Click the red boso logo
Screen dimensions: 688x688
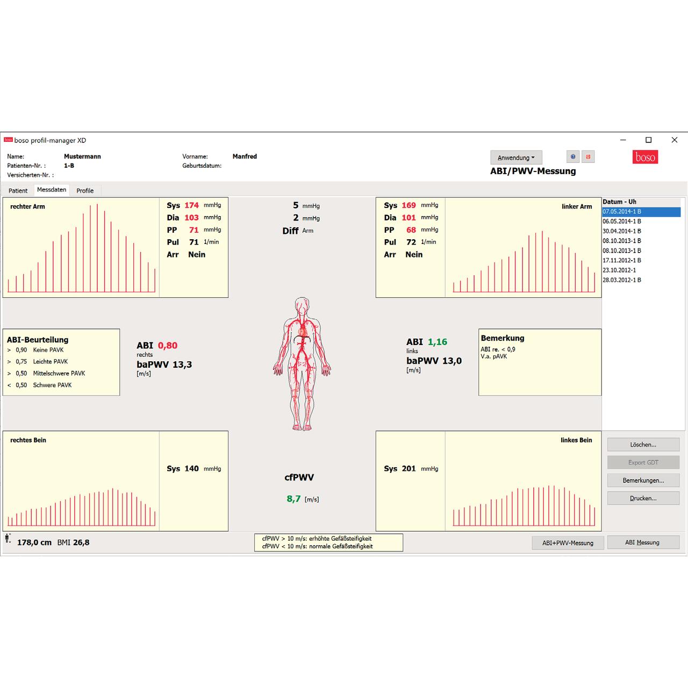pos(645,157)
